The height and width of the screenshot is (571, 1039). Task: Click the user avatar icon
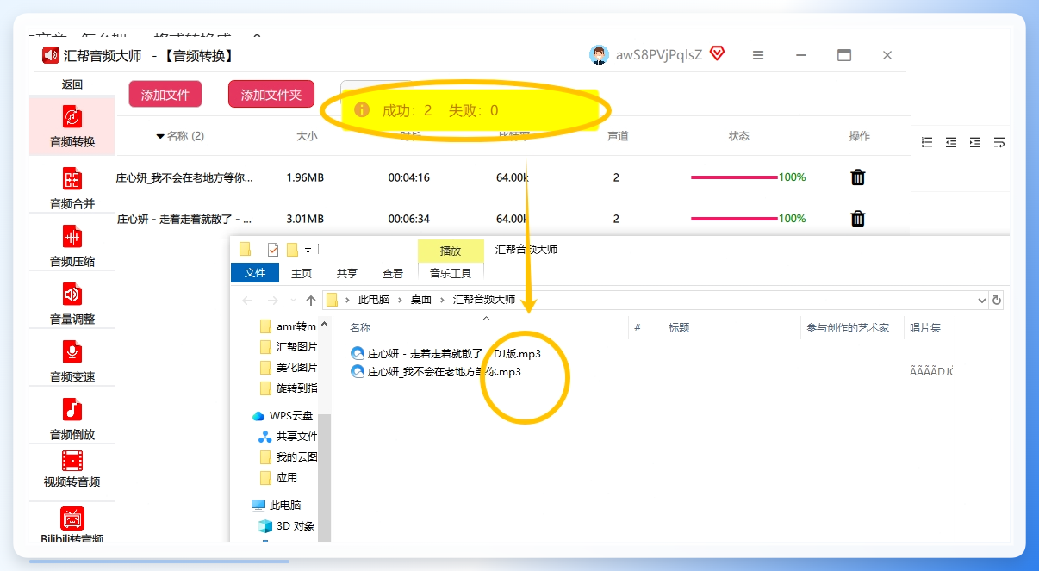tap(599, 55)
